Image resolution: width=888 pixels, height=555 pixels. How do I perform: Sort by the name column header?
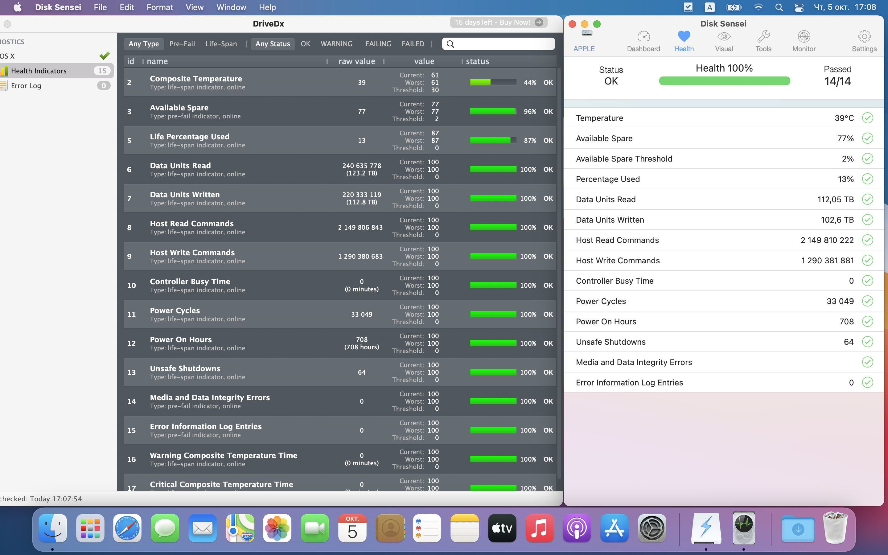(x=157, y=61)
